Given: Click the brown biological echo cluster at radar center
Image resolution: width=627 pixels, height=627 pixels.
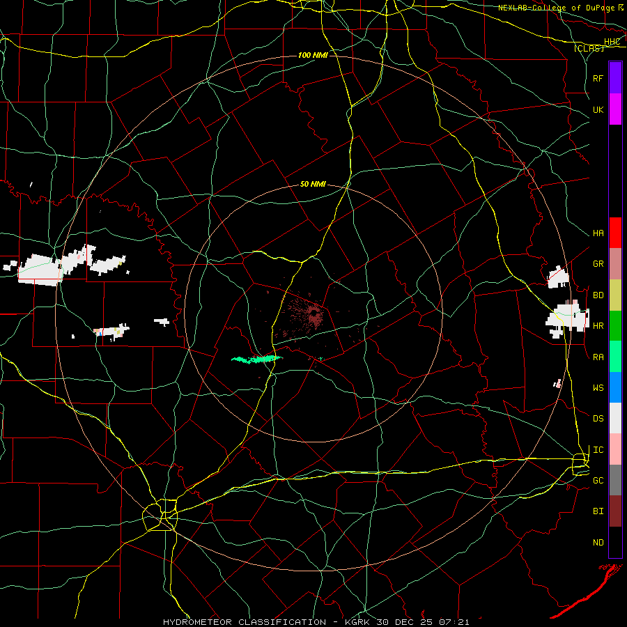Looking at the screenshot, I should click(x=314, y=314).
